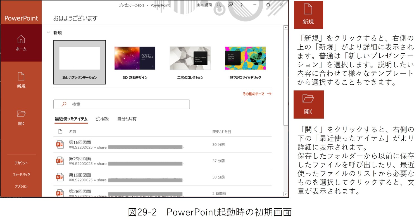
Task: Maximize the PowerPoint window
Action: (268, 5)
